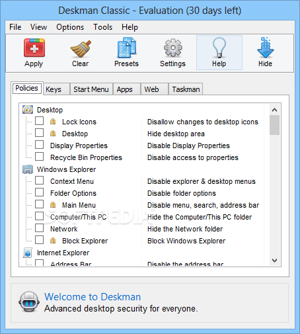The height and width of the screenshot is (334, 300).
Task: Select the Desktop tree category label
Action: click(x=50, y=110)
